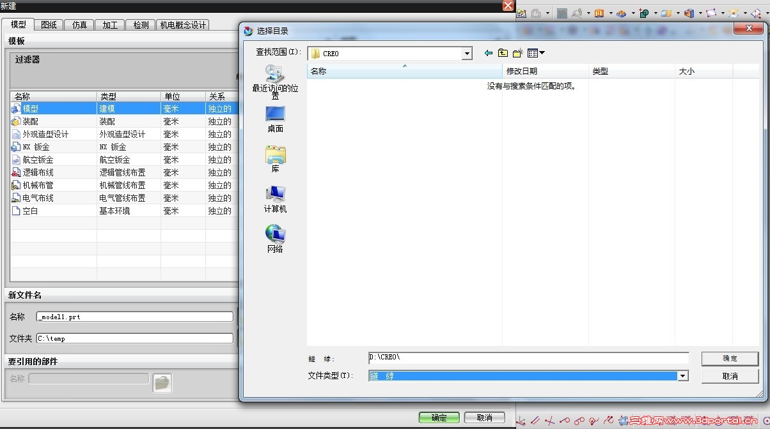
Task: Click the coordinate axes icon in bottom toolbar
Action: pos(521,421)
